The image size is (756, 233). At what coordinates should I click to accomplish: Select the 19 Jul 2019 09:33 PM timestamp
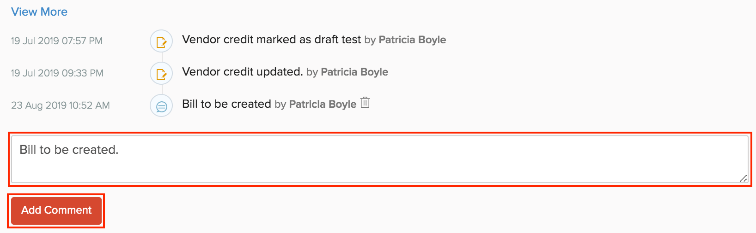[57, 73]
